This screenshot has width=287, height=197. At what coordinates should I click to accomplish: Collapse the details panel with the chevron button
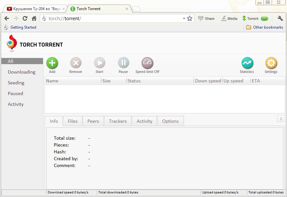coord(281,119)
